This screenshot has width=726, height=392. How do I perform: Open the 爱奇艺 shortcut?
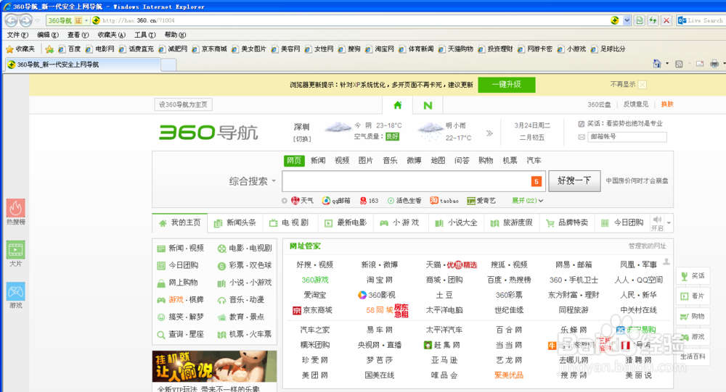(481, 201)
